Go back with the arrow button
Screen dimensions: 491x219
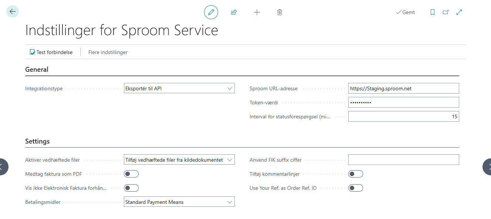[13, 12]
